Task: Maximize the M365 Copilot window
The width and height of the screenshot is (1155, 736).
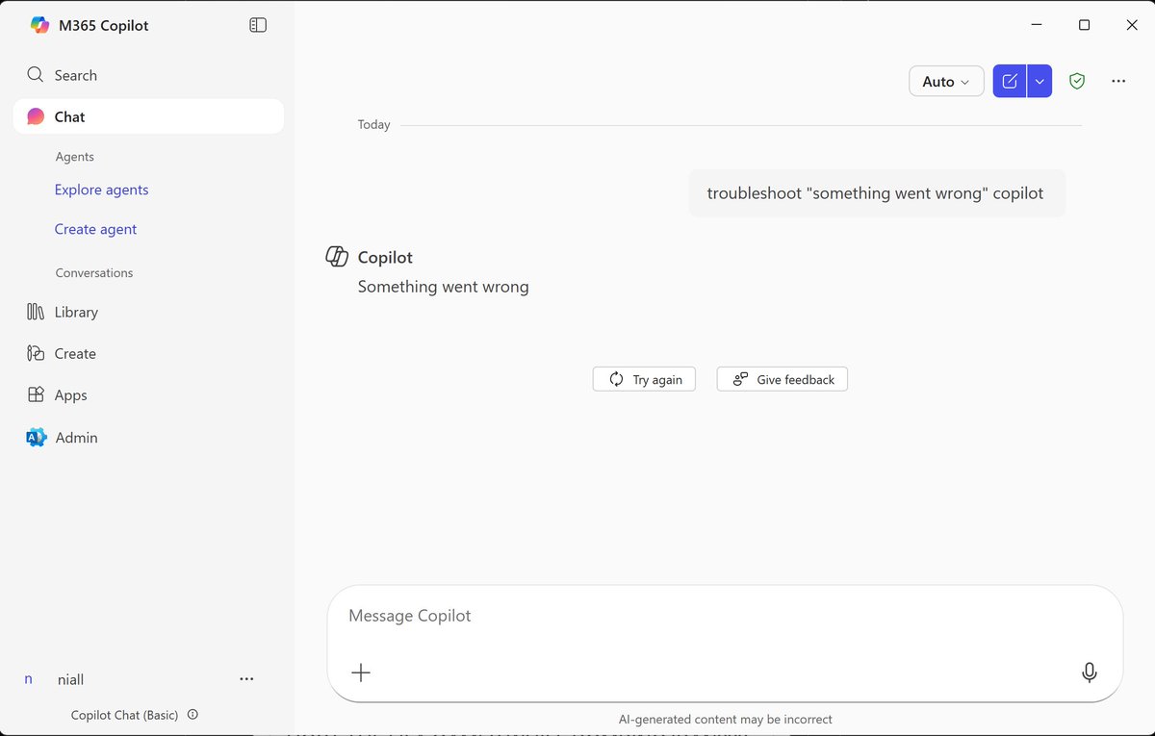Action: [x=1084, y=25]
